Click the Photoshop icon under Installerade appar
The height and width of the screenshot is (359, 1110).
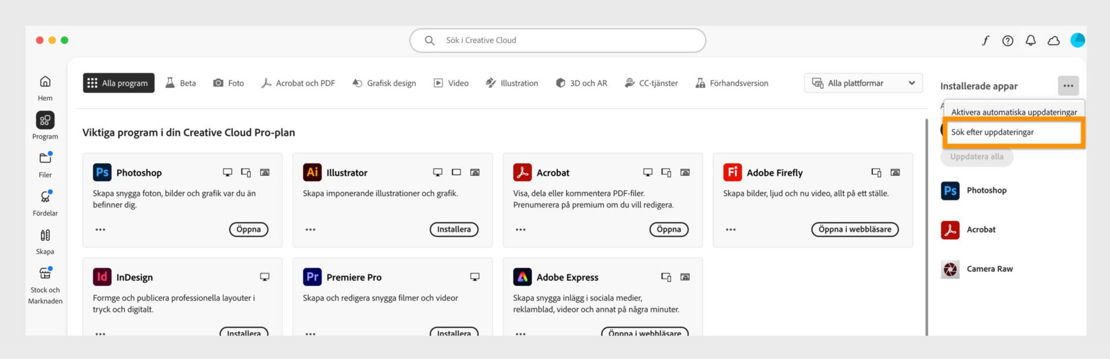(x=950, y=191)
